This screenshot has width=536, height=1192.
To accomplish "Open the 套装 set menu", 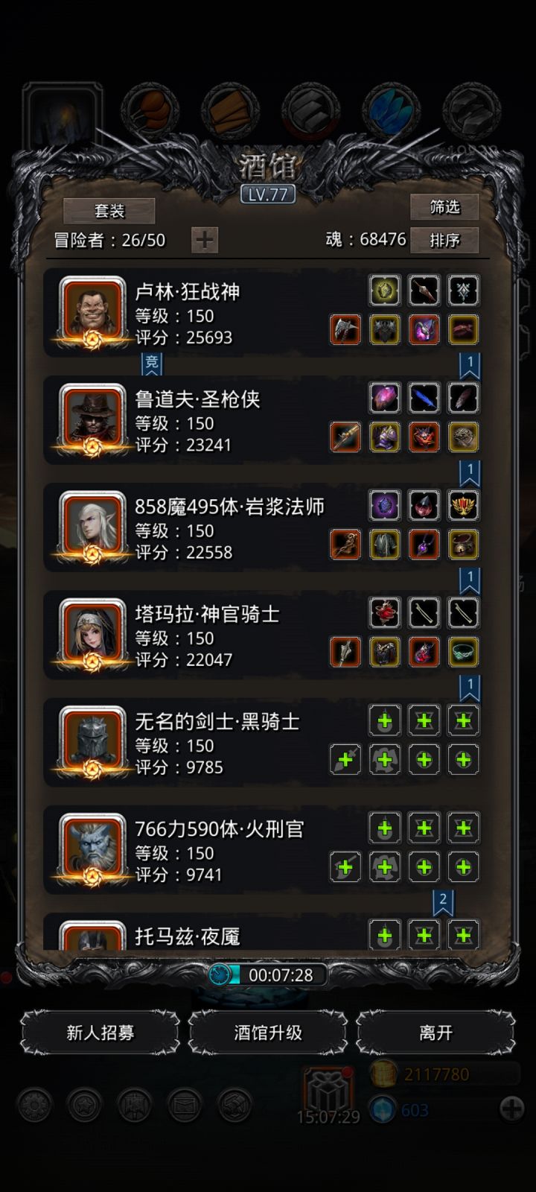I will click(109, 211).
